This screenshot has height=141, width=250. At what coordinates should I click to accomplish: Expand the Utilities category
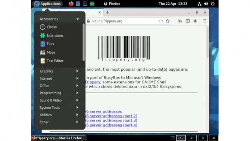(x=60, y=115)
